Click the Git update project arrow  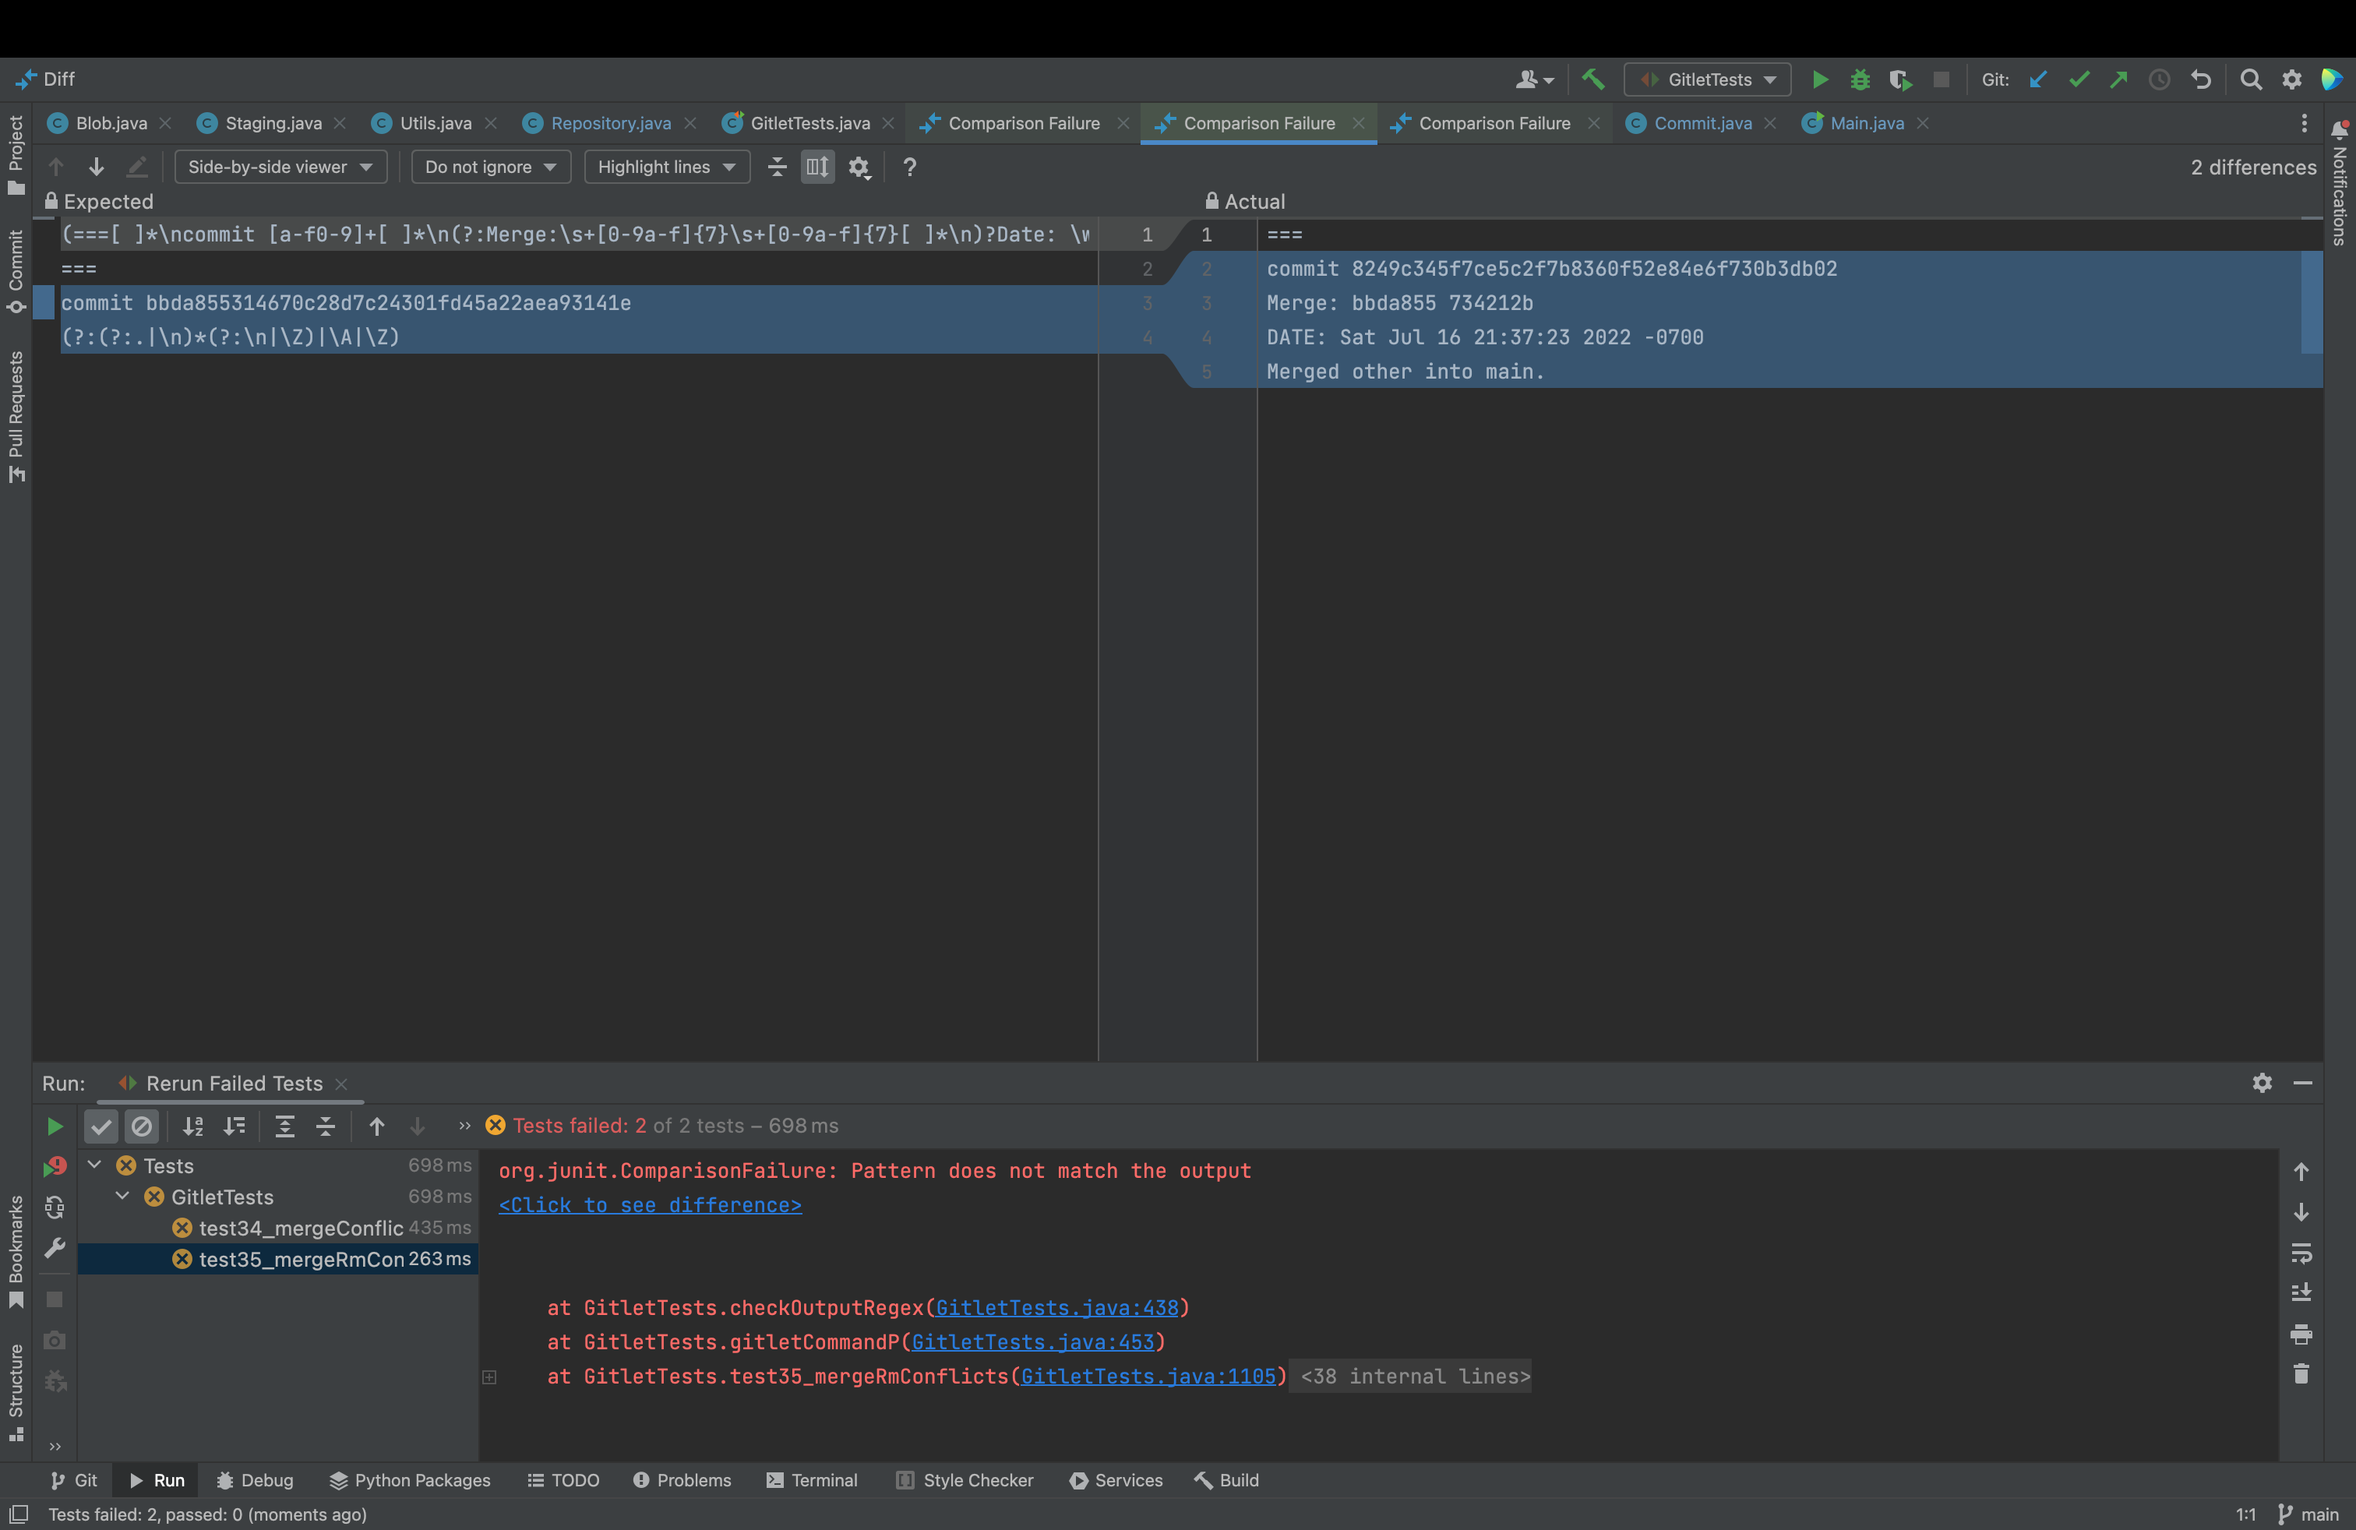click(2037, 79)
